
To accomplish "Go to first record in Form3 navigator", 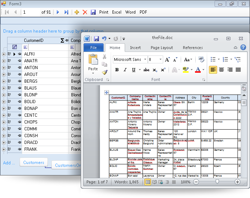I will pos(7,12).
